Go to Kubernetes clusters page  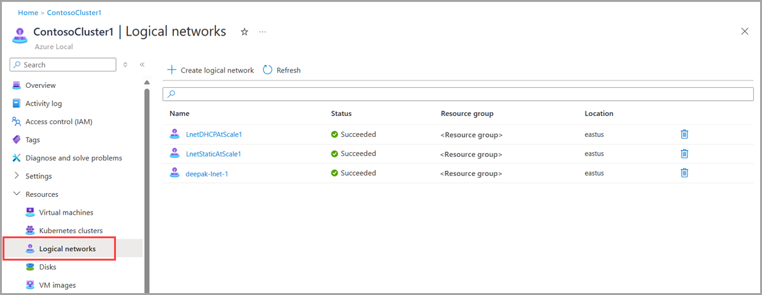(x=70, y=231)
